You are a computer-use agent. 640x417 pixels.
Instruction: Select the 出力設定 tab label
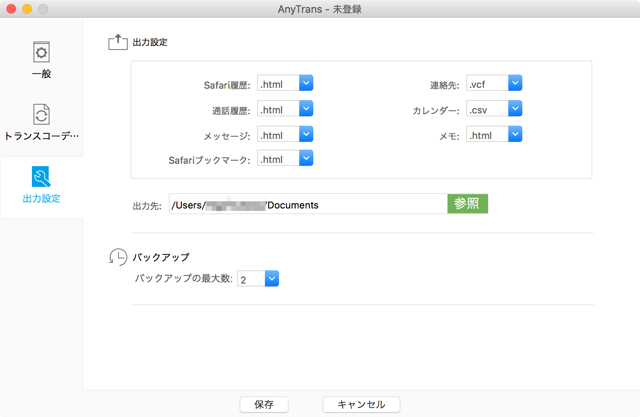pyautogui.click(x=41, y=199)
